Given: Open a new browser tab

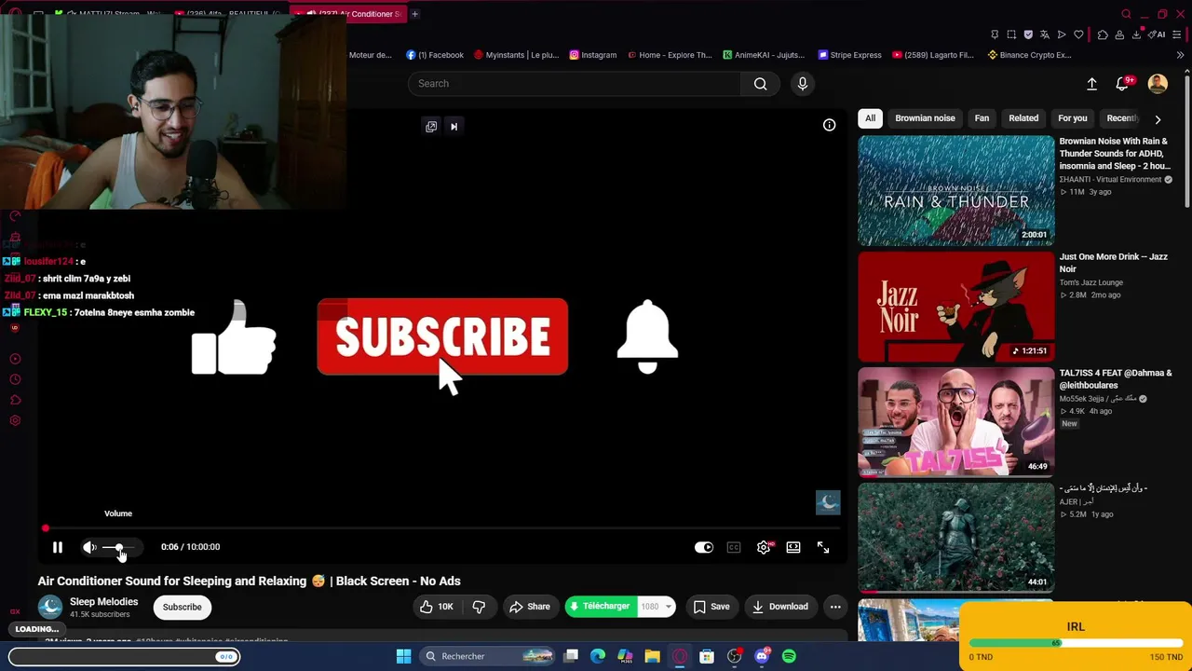Looking at the screenshot, I should pos(414,14).
